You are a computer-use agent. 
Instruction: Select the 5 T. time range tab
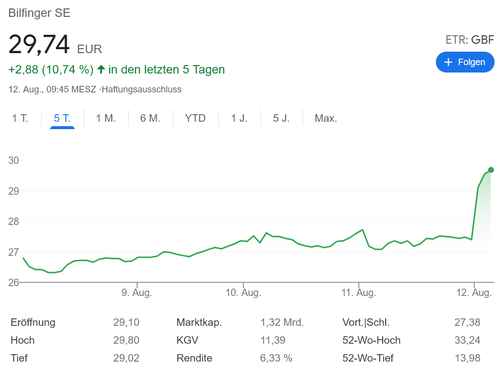(x=62, y=118)
